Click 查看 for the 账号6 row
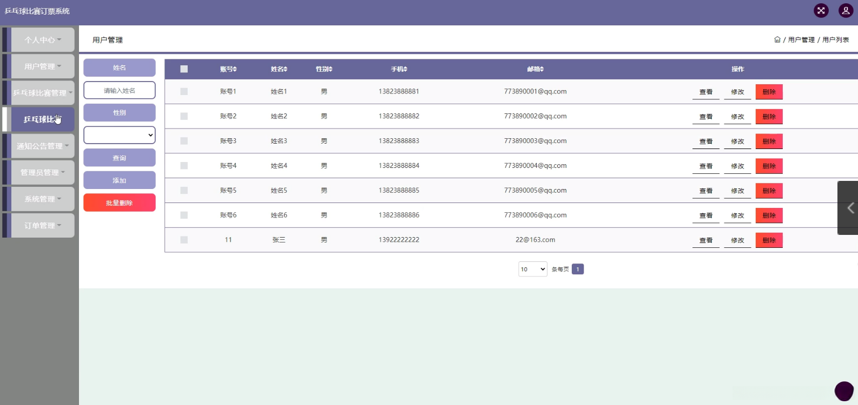Viewport: 858px width, 405px height. [706, 215]
